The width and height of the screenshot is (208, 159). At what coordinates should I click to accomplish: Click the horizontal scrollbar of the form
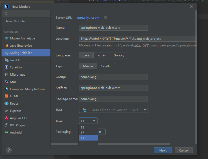coord(110,144)
